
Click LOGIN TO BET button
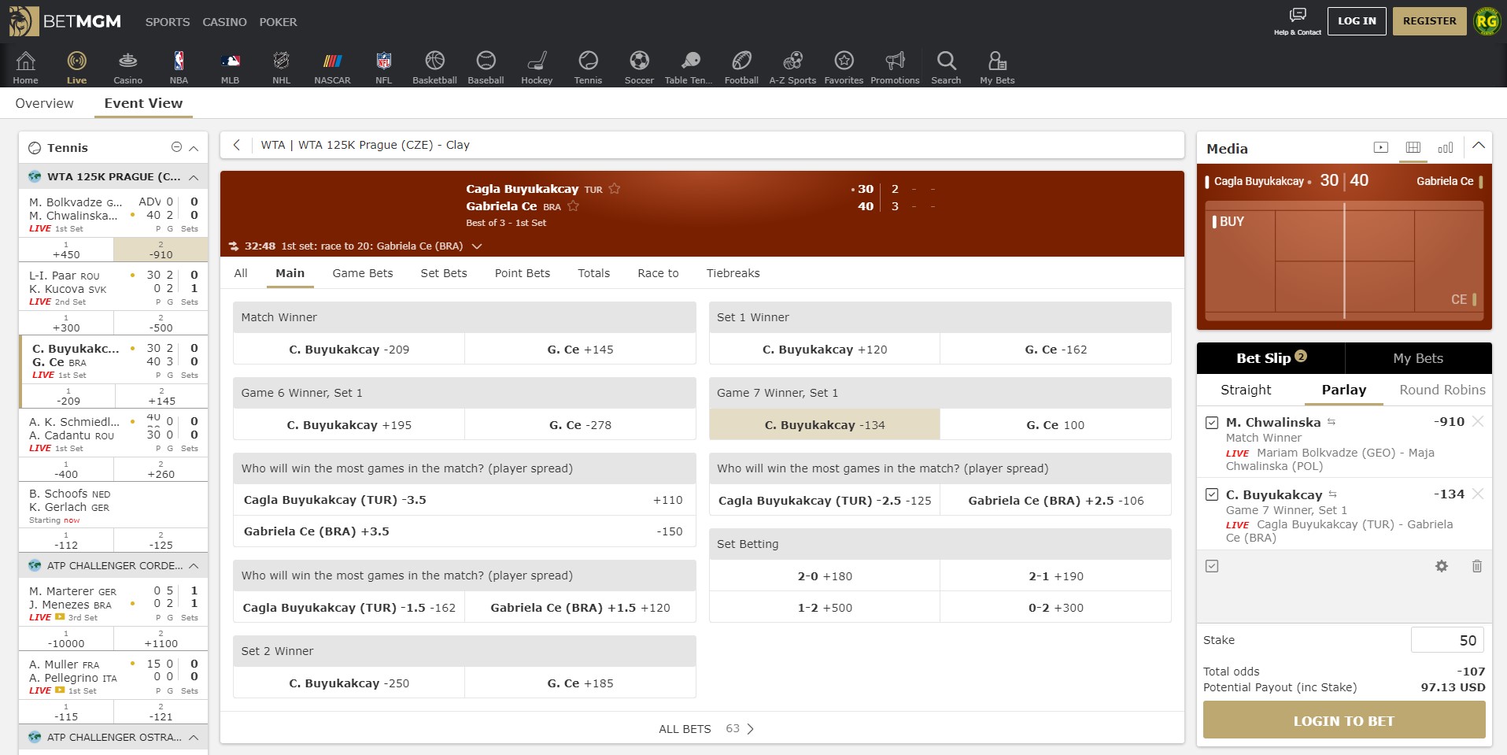pos(1344,720)
